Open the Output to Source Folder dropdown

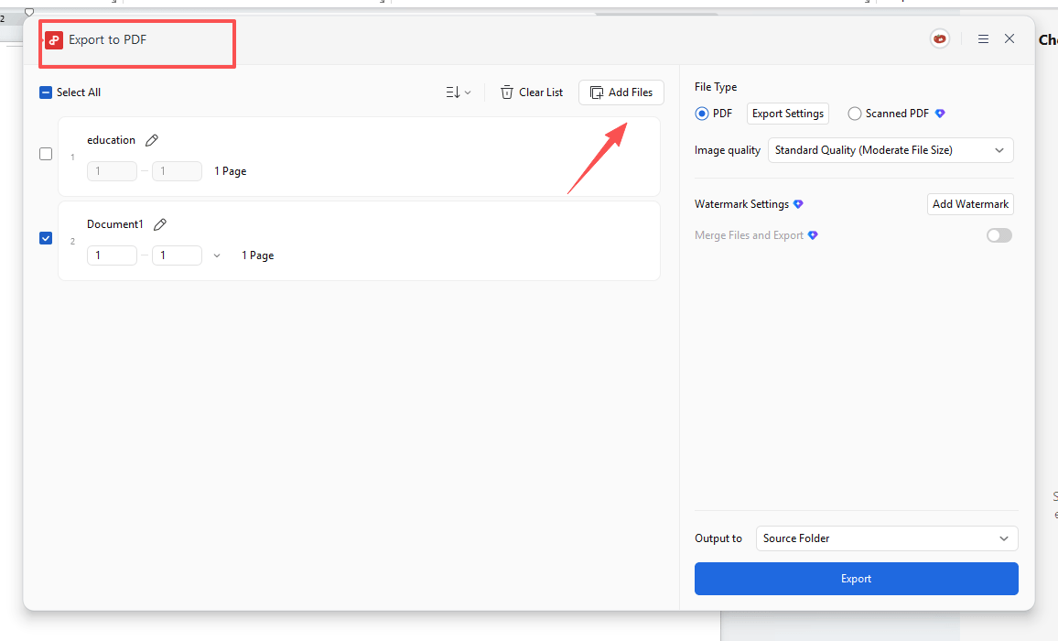click(887, 538)
